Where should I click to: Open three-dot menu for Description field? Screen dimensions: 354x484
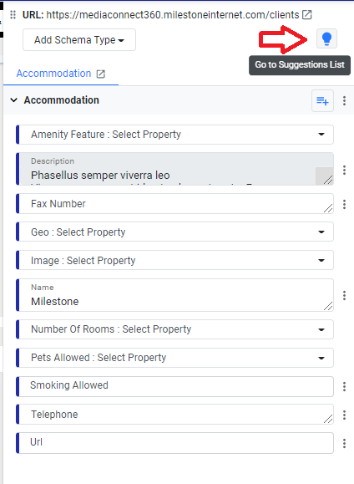click(345, 170)
